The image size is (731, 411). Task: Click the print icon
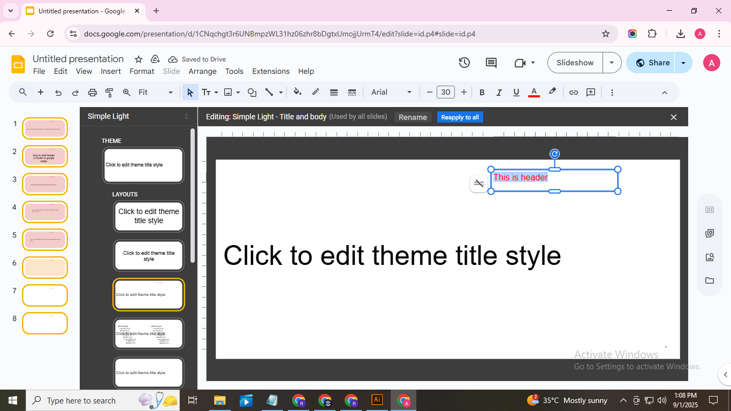click(x=92, y=92)
